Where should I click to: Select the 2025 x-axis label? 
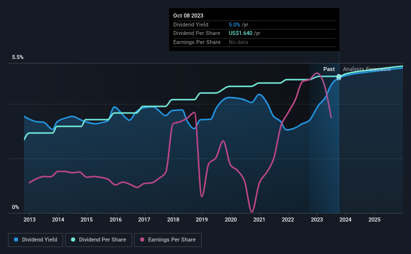374,219
